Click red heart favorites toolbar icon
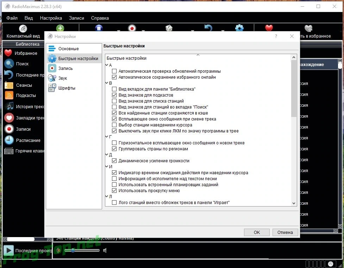 click(x=269, y=28)
